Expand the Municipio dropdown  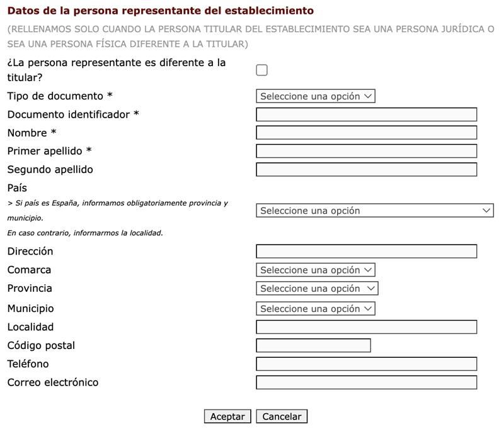315,308
